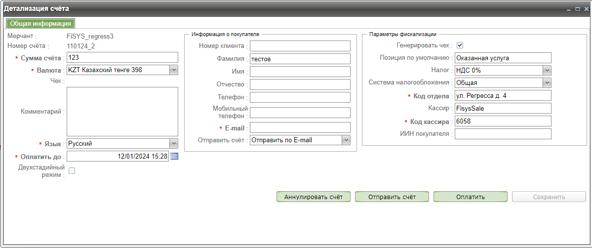592x248 pixels.
Task: Switch to the Общая информация tab
Action: tap(40, 24)
